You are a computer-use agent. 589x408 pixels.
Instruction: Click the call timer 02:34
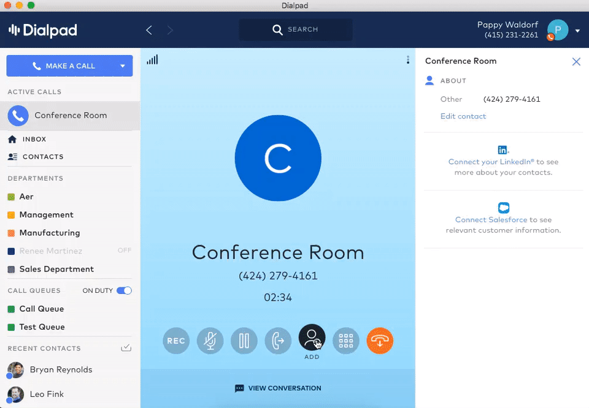(x=278, y=297)
